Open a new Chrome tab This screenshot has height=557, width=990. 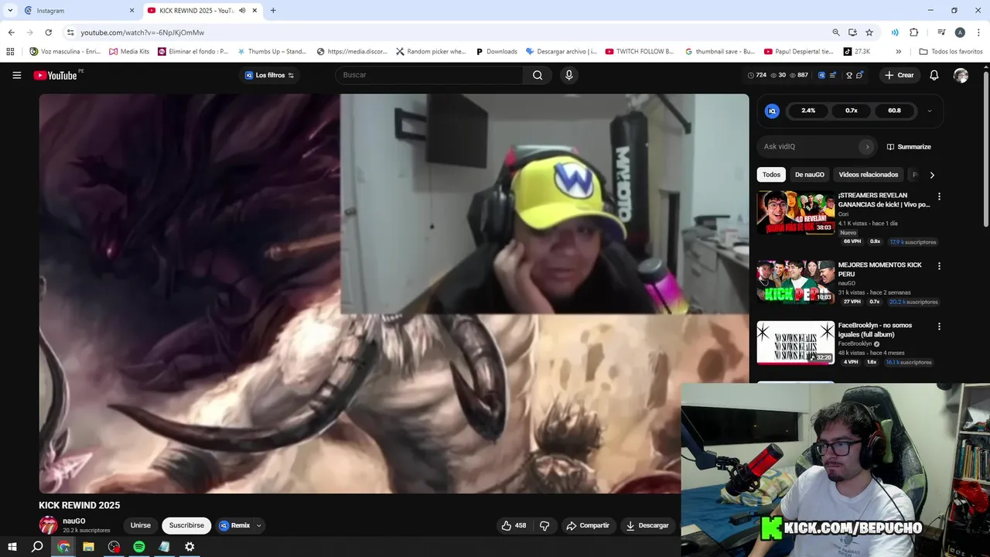273,11
